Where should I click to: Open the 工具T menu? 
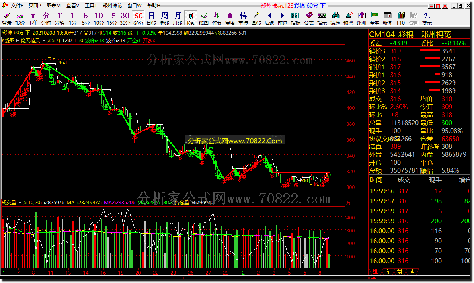tap(91, 6)
